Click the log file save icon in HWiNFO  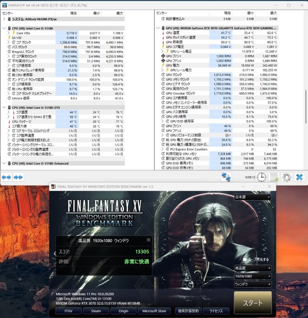(274, 177)
